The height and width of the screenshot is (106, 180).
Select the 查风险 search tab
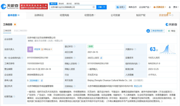point(77,4)
